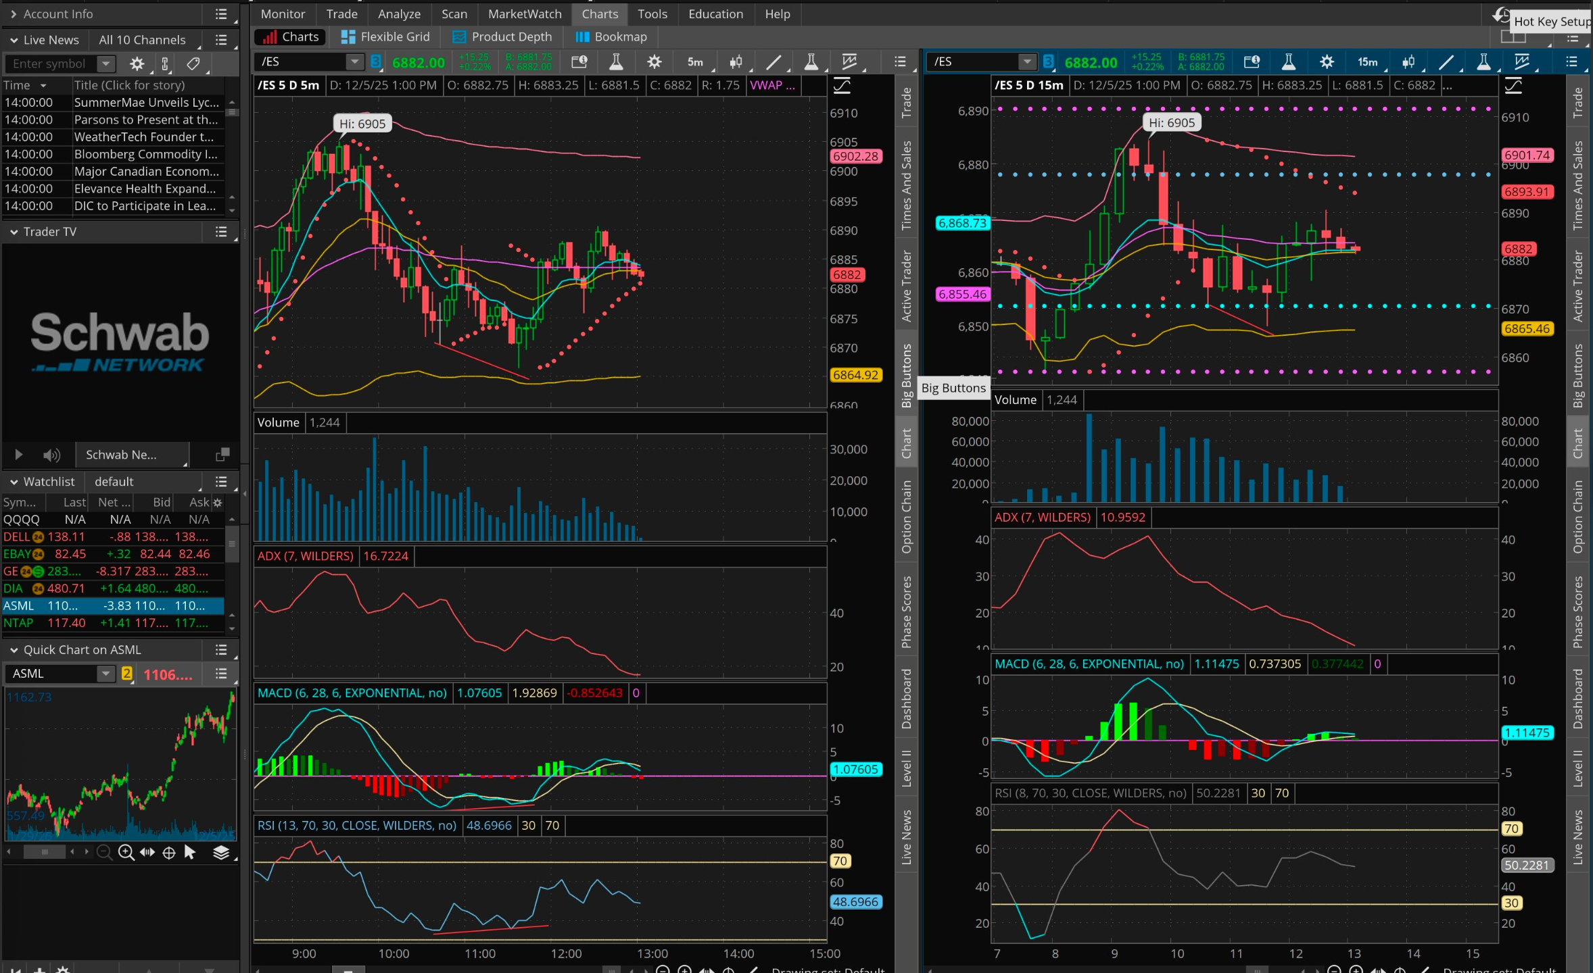Click candlestick chart style icon on 5m chart

pos(736,62)
